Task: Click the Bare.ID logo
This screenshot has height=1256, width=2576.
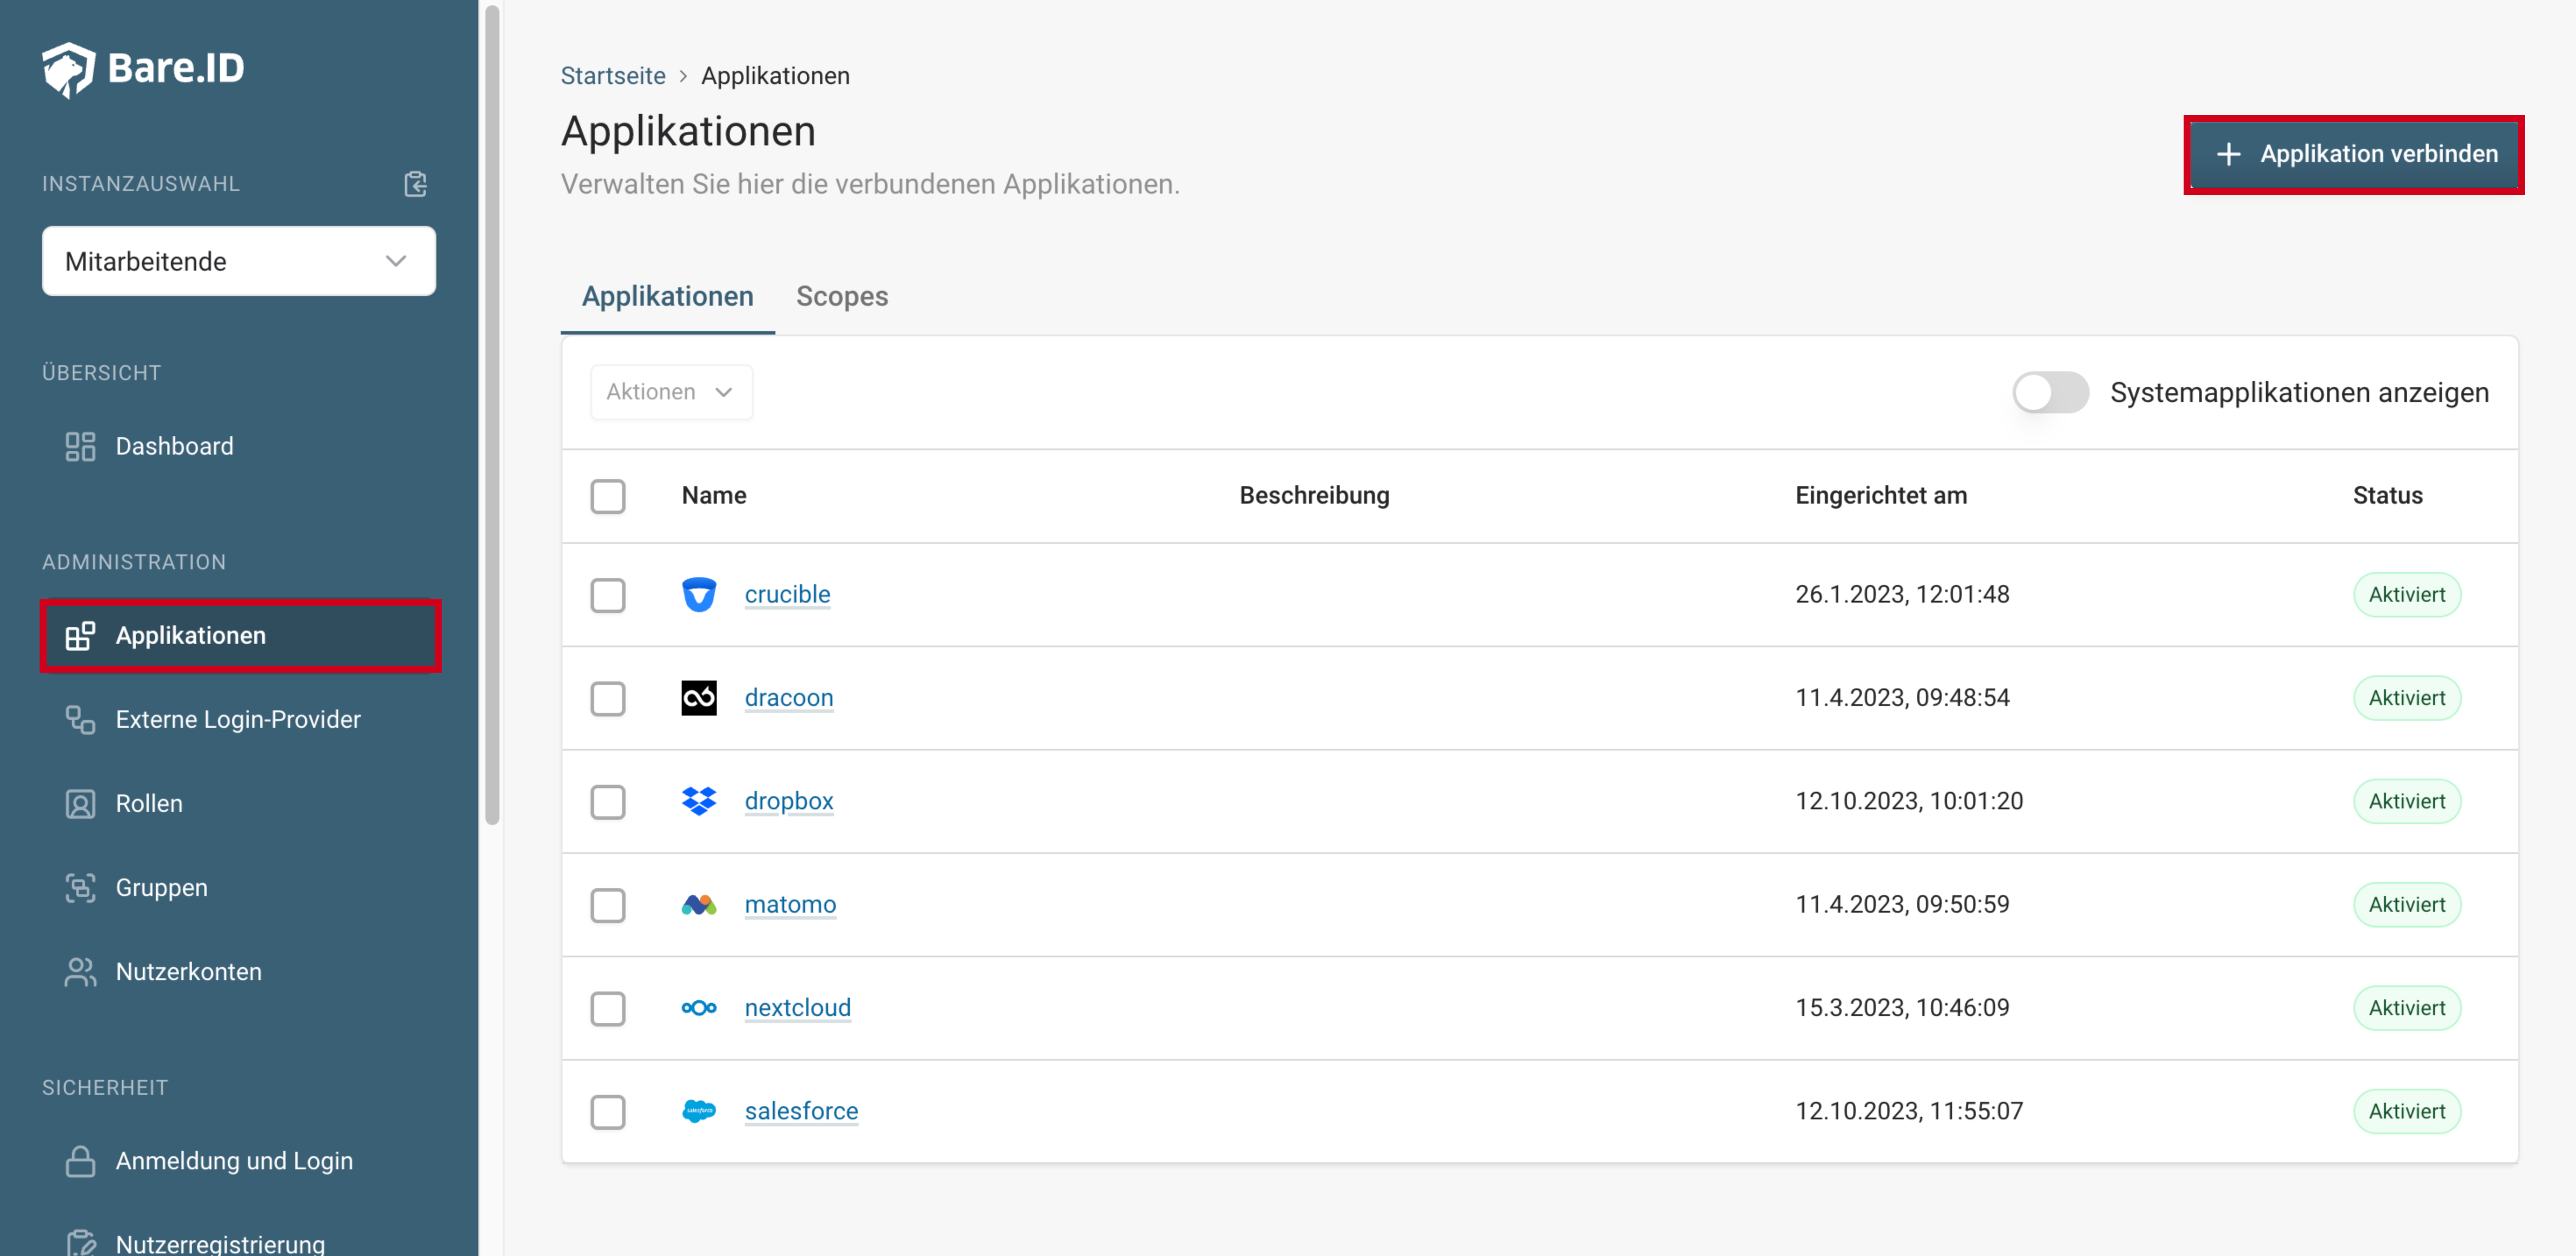Action: point(143,69)
